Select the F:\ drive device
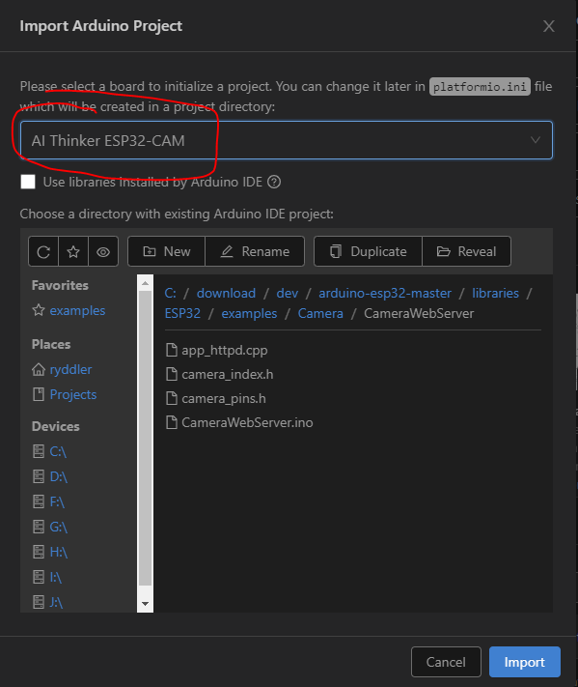 tap(57, 501)
